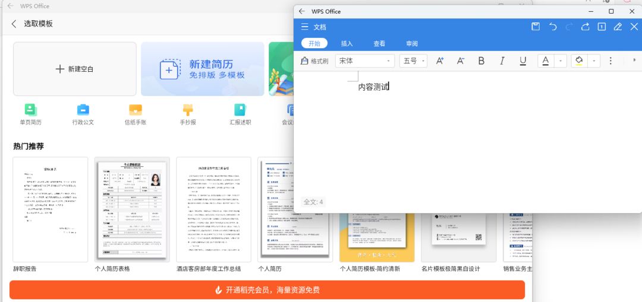Apply the yellow highlight color
This screenshot has width=642, height=302.
point(579,61)
